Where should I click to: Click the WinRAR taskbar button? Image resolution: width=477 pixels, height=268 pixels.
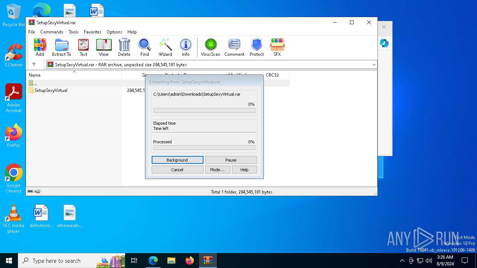tap(208, 261)
